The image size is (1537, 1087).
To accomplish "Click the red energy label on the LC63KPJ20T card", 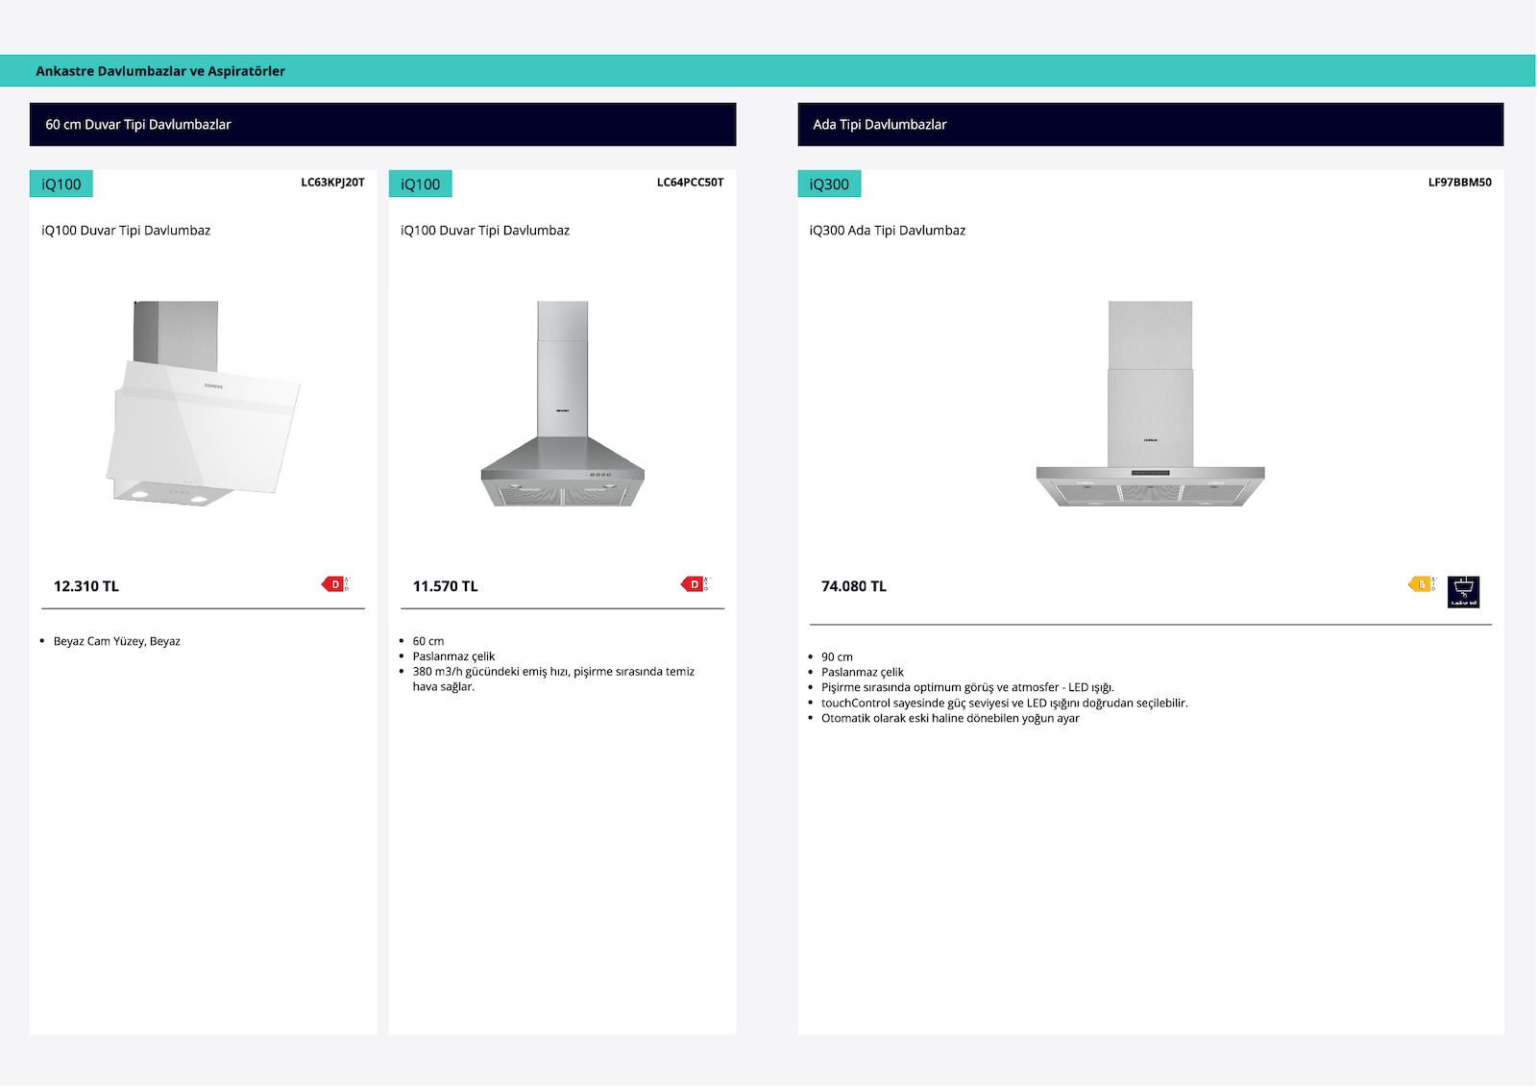I will click(x=335, y=584).
